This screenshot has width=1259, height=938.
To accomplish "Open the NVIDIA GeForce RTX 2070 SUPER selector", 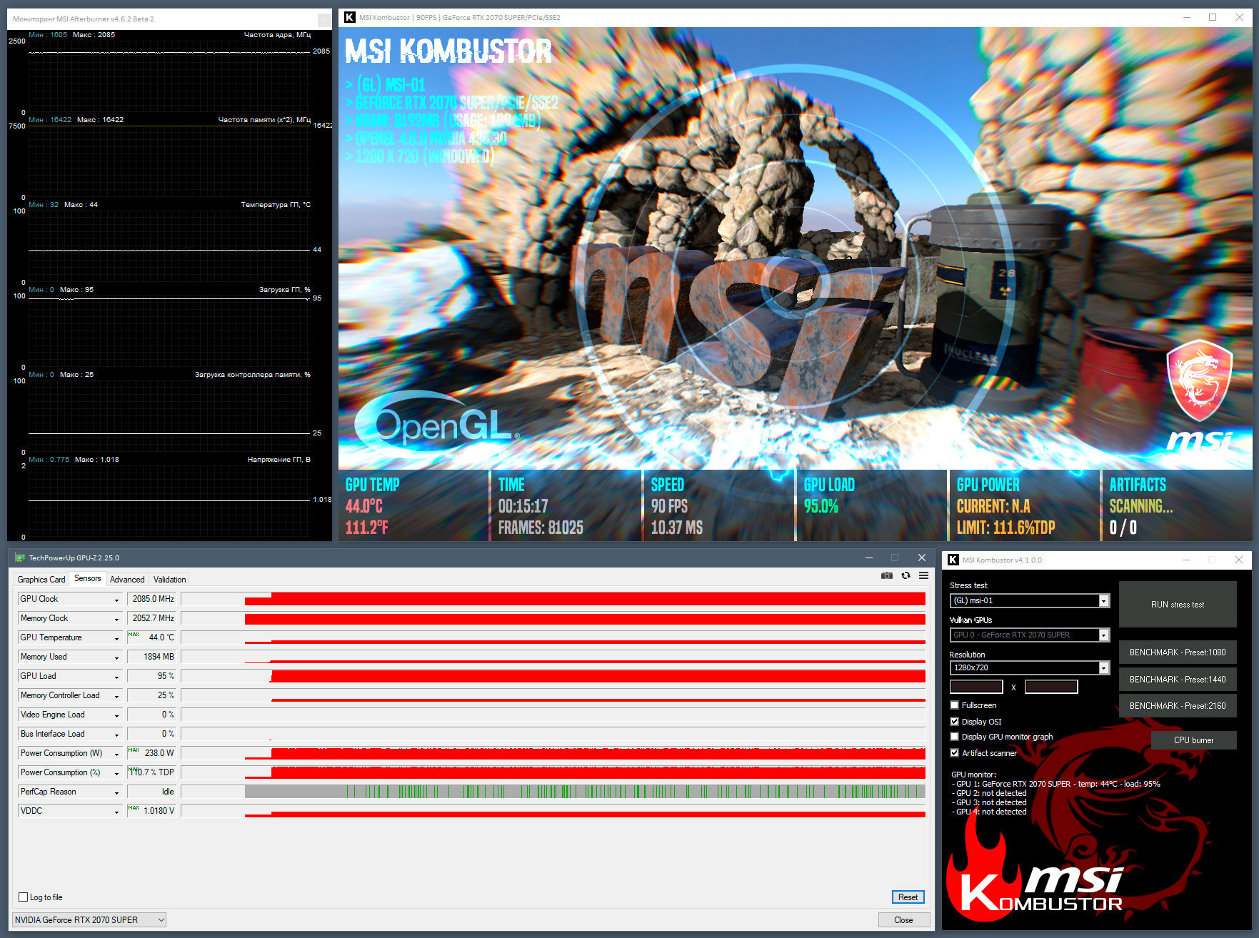I will click(x=89, y=920).
